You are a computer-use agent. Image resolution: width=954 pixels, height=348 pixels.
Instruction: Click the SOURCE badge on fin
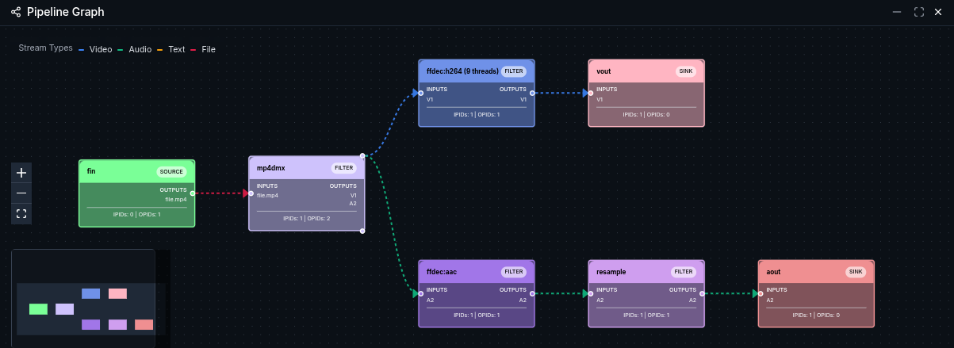point(171,171)
